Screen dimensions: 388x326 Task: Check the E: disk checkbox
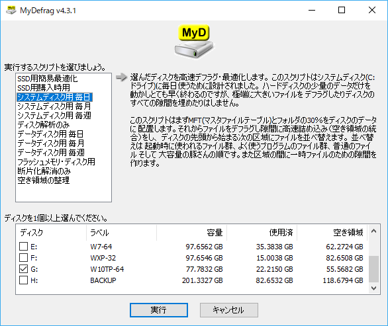[24, 246]
